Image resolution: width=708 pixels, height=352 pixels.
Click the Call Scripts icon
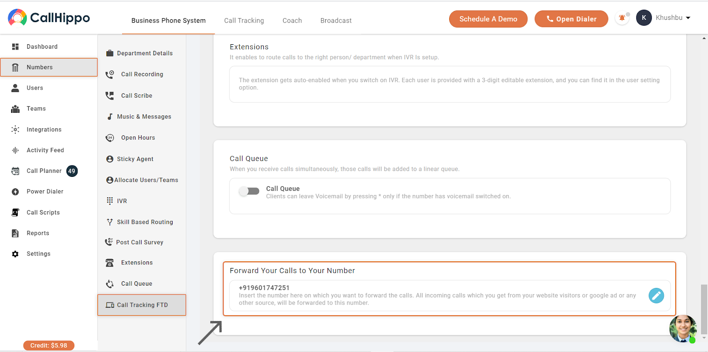pyautogui.click(x=15, y=212)
